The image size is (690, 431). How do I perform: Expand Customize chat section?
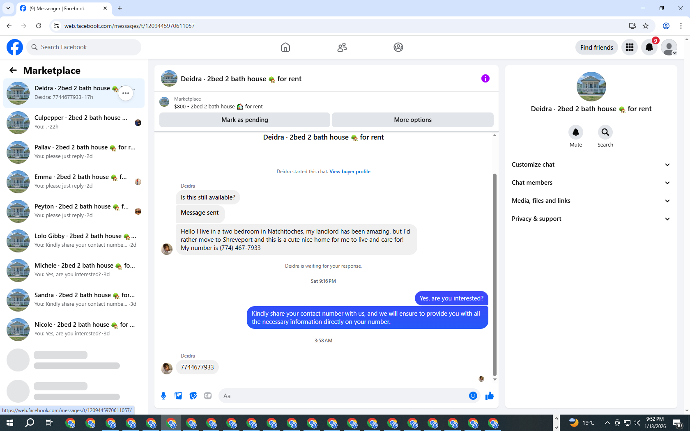coord(591,165)
